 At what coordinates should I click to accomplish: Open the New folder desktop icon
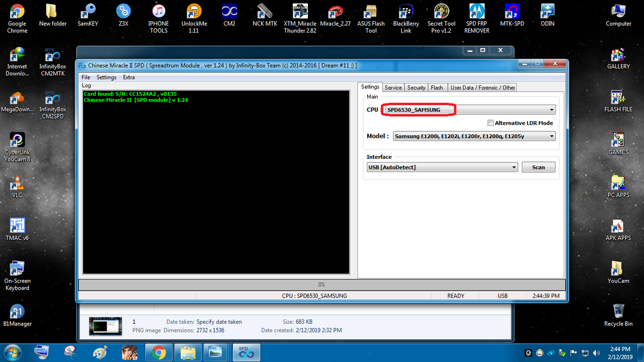point(52,15)
